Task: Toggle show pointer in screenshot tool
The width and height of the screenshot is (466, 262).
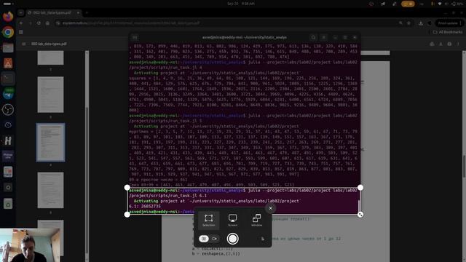Action: (x=263, y=239)
